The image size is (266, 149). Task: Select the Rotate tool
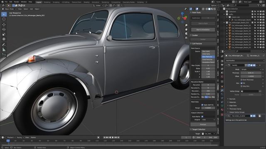click(4, 29)
